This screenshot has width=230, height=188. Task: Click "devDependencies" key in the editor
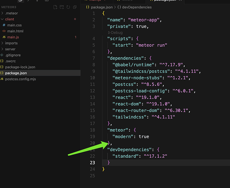pos(129,150)
